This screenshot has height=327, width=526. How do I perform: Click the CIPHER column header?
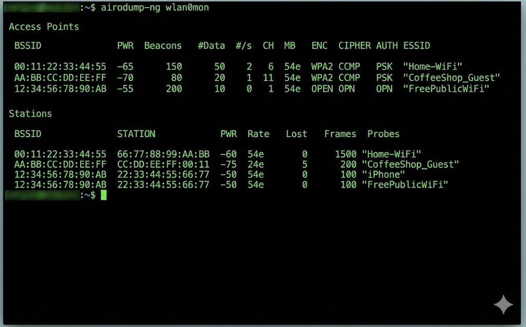coord(354,46)
